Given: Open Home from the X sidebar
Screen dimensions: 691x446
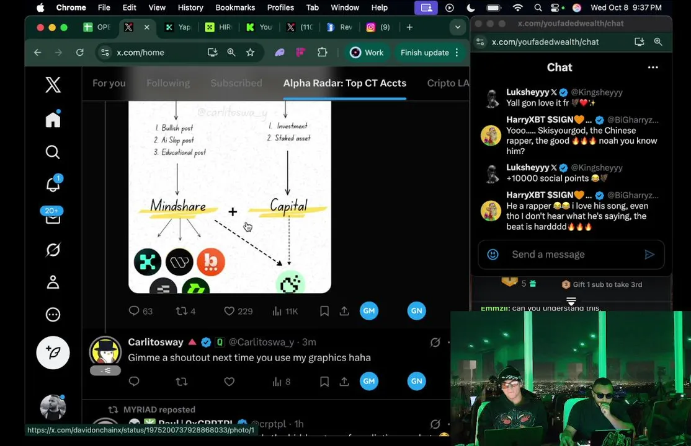Looking at the screenshot, I should click(53, 119).
